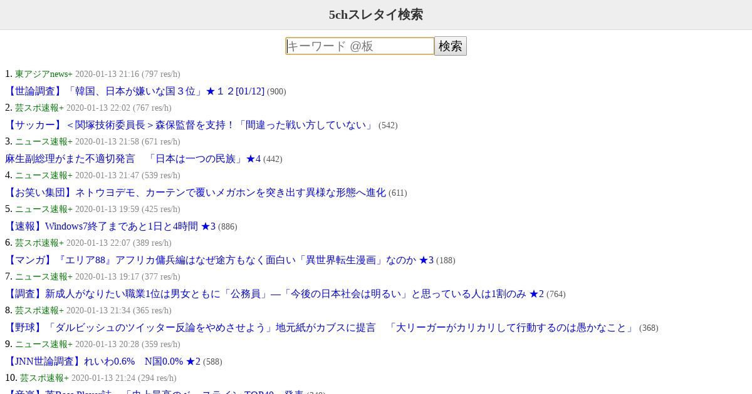The image size is (752, 394).
Task: Click timestamp 2020-01-13 21:47 (539 res/h)
Action: [128, 175]
